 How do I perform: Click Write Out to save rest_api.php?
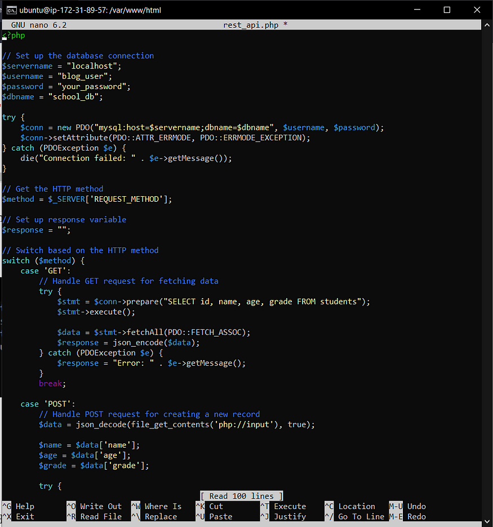tap(101, 506)
